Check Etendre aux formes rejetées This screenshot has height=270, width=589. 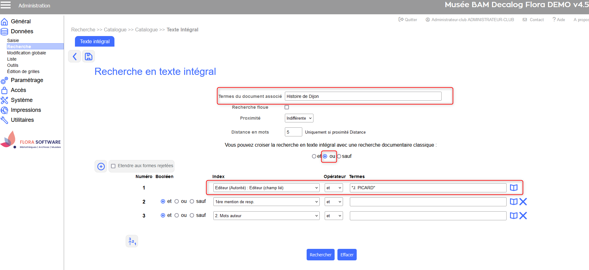tap(114, 166)
